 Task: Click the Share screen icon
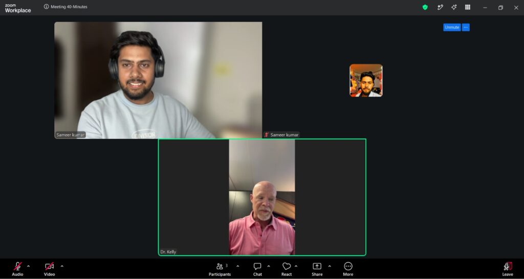317,269
